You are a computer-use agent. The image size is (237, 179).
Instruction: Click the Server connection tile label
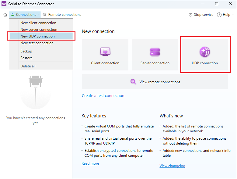click(155, 63)
